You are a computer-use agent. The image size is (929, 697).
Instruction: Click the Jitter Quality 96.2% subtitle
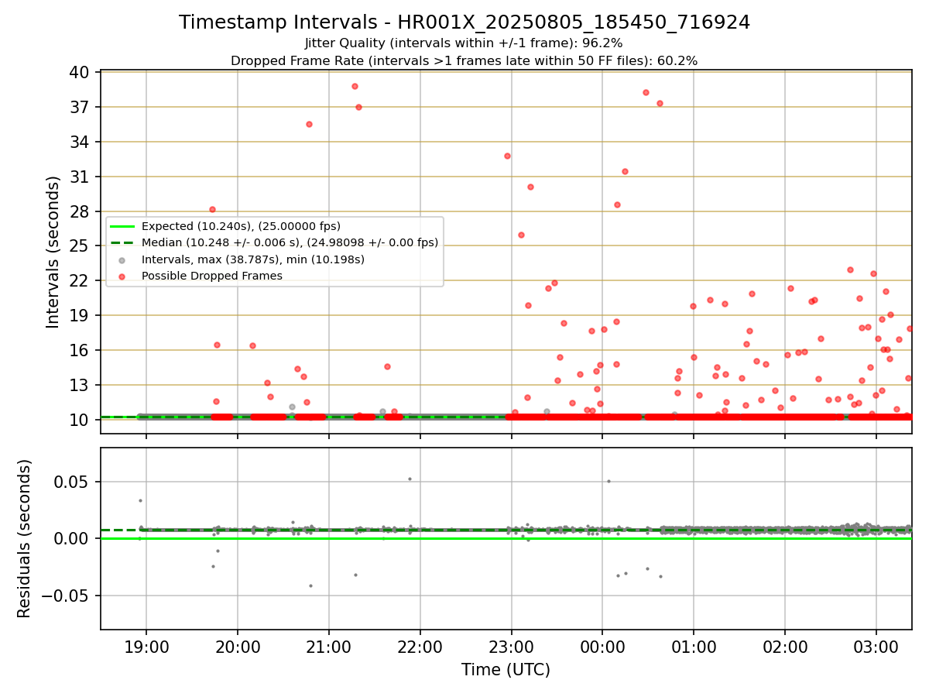[464, 43]
